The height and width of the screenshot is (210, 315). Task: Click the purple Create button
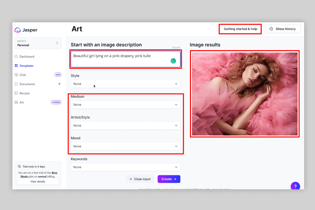click(169, 179)
